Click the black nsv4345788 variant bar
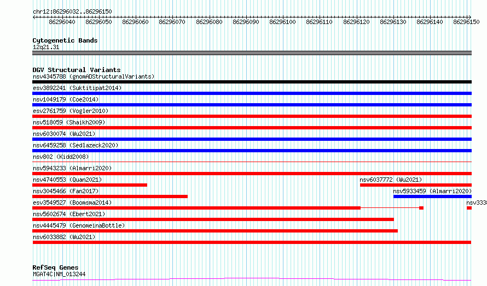487x286 pixels. [252, 82]
